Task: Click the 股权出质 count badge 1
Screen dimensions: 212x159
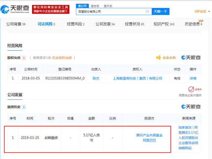Action: pyautogui.click(x=24, y=58)
